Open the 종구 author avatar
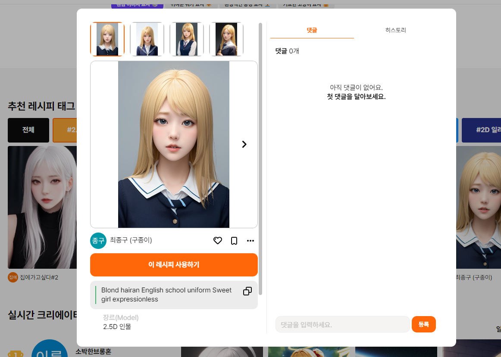Image resolution: width=501 pixels, height=357 pixels. coord(98,241)
